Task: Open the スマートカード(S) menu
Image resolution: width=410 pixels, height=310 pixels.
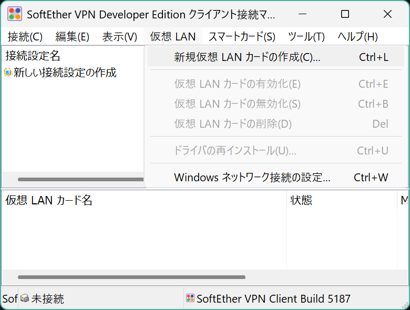Action: pyautogui.click(x=242, y=37)
